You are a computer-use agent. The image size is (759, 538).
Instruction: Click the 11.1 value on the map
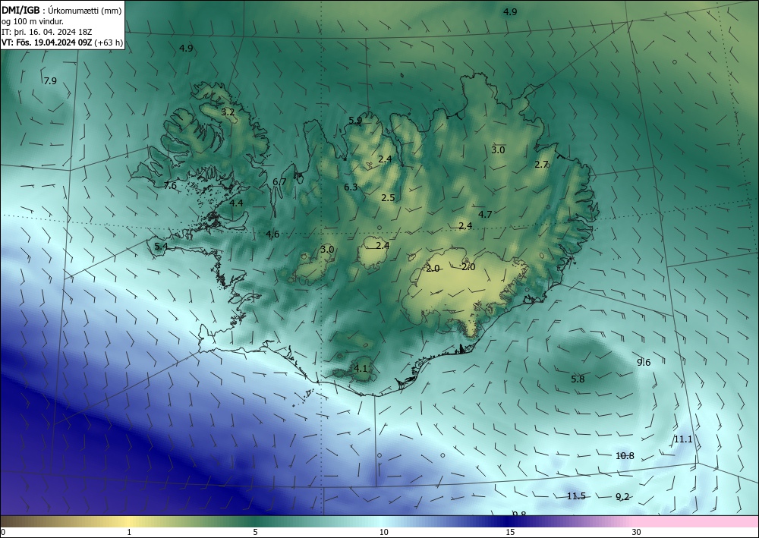point(683,439)
